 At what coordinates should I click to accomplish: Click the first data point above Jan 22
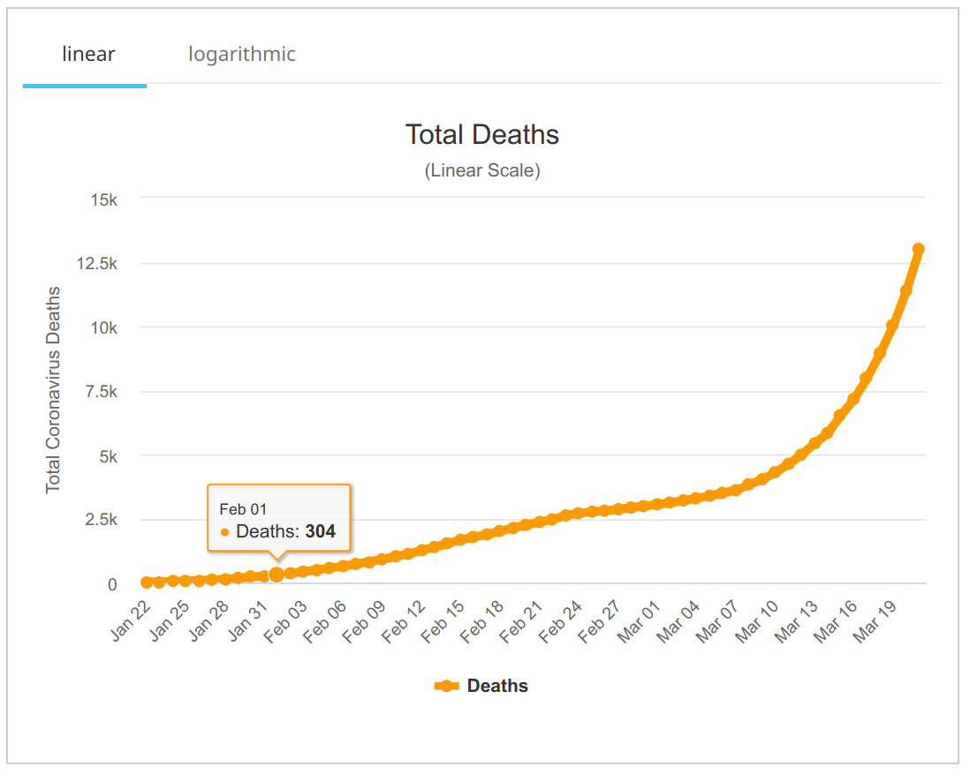tap(147, 582)
